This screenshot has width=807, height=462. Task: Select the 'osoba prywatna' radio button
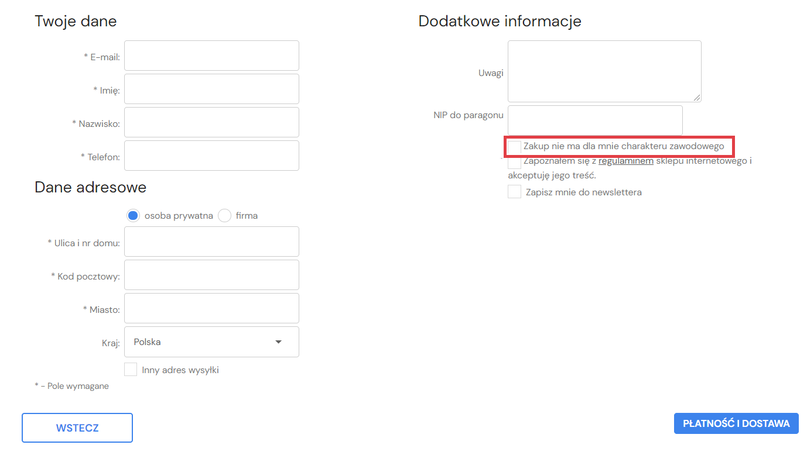tap(133, 216)
